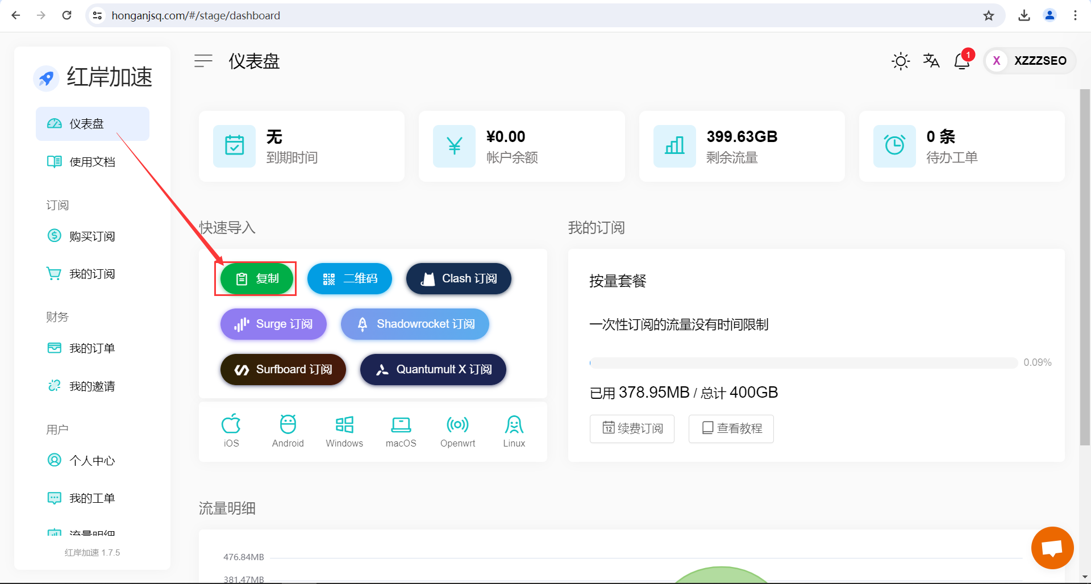Click 查看教程 tutorial button

(731, 428)
